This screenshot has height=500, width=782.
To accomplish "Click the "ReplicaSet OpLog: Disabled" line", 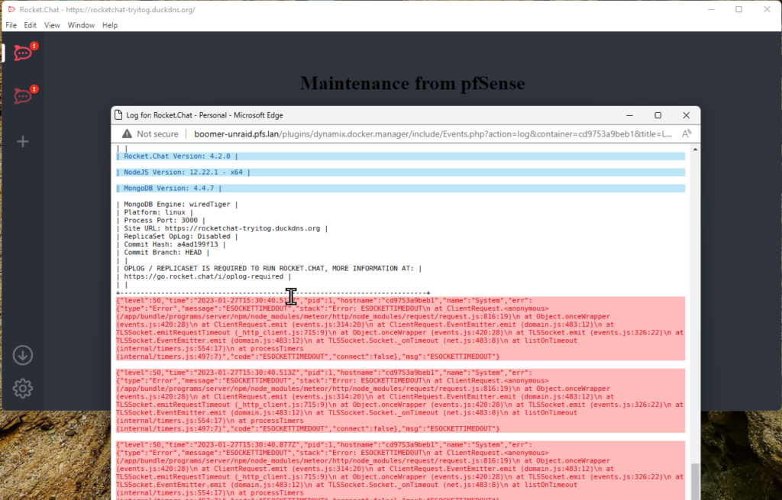I will tap(177, 237).
